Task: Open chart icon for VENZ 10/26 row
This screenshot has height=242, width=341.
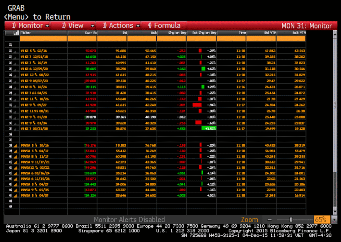Action: coord(15,100)
